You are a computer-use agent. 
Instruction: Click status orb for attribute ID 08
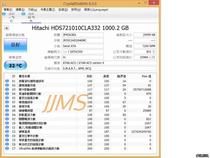7,106
